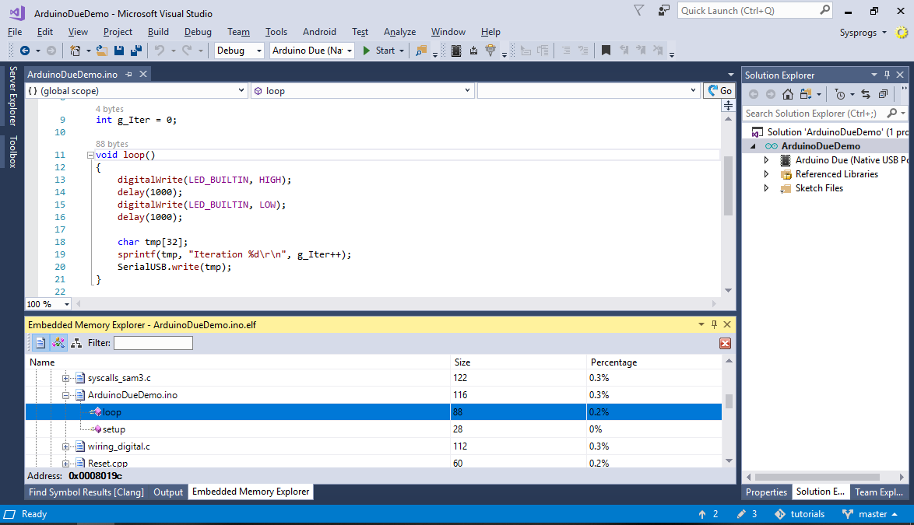Open the notifications flag icon in title bar
Image resolution: width=914 pixels, height=525 pixels.
pos(639,10)
